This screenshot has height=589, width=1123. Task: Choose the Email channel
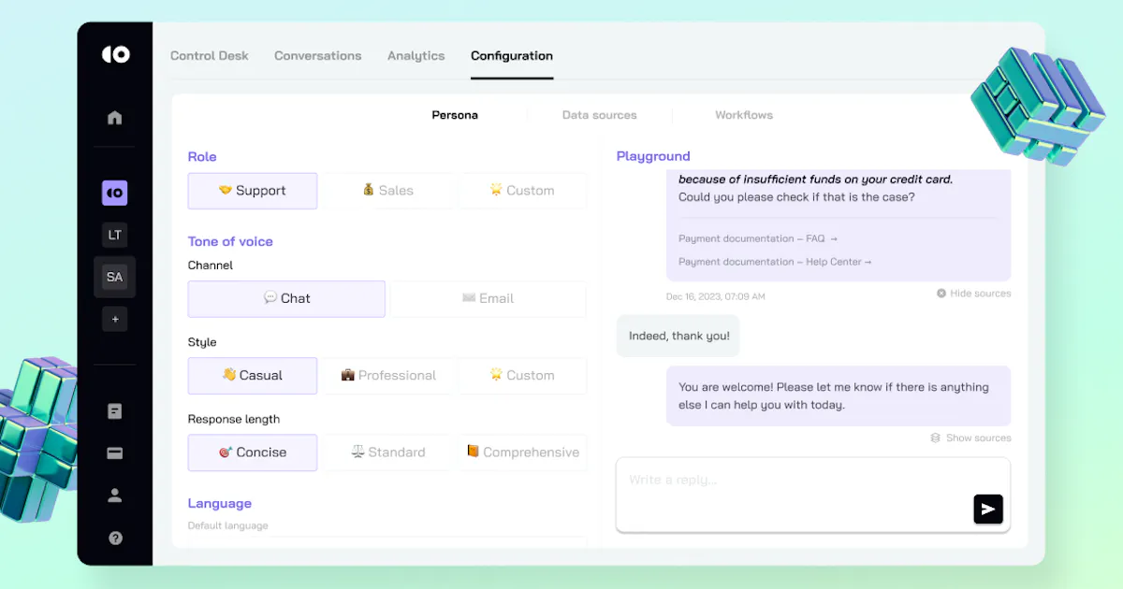489,299
